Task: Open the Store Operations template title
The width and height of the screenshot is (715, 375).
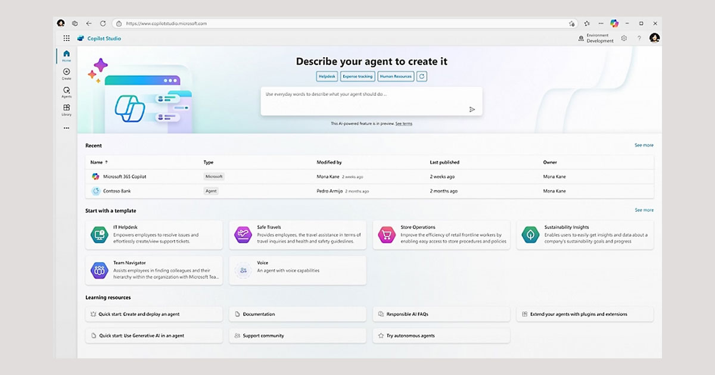Action: [418, 227]
